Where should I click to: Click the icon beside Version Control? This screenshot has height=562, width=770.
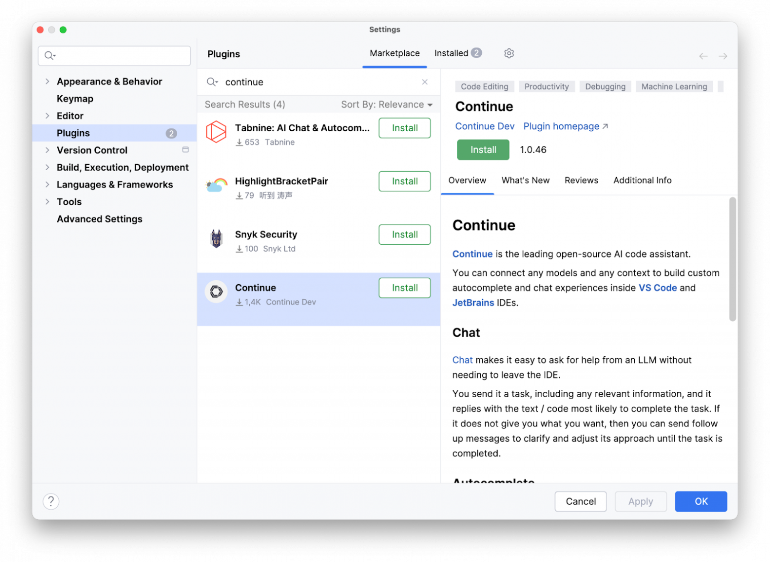[x=186, y=150]
